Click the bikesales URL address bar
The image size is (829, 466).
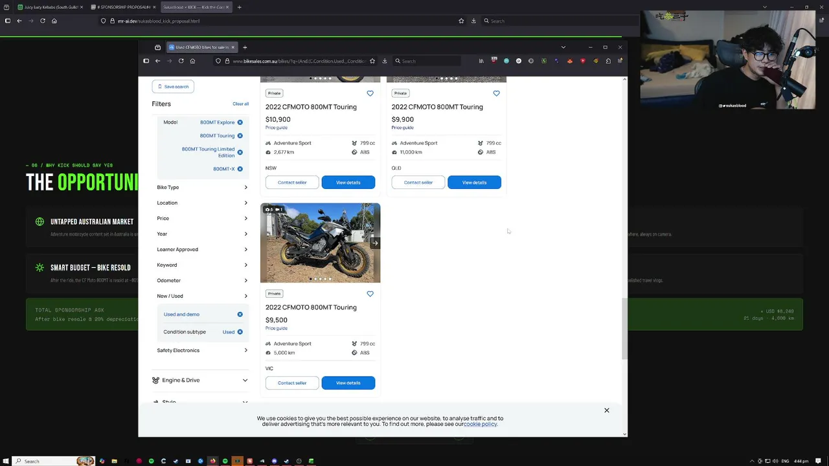pos(299,61)
